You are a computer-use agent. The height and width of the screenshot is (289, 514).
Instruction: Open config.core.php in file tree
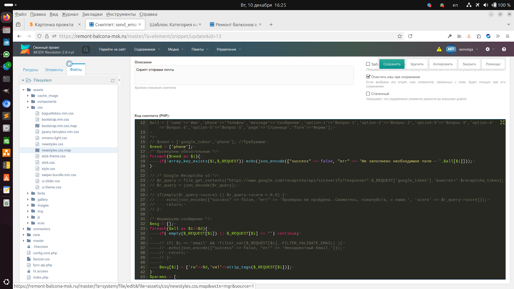click(45, 253)
